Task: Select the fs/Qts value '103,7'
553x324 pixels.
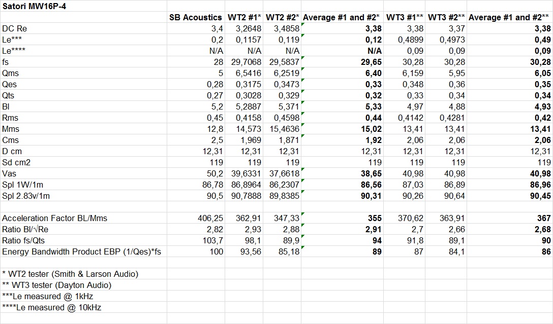Action: [213, 241]
